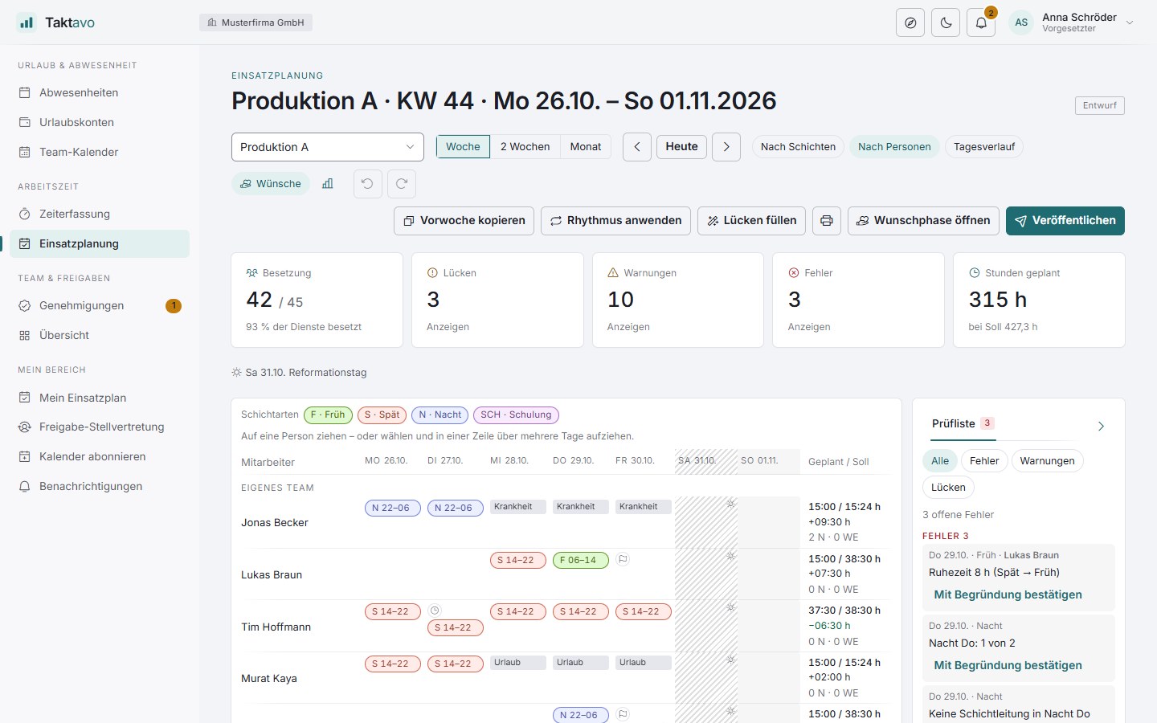
Task: Collapse Prüfliste panel with chevron
Action: (x=1101, y=427)
